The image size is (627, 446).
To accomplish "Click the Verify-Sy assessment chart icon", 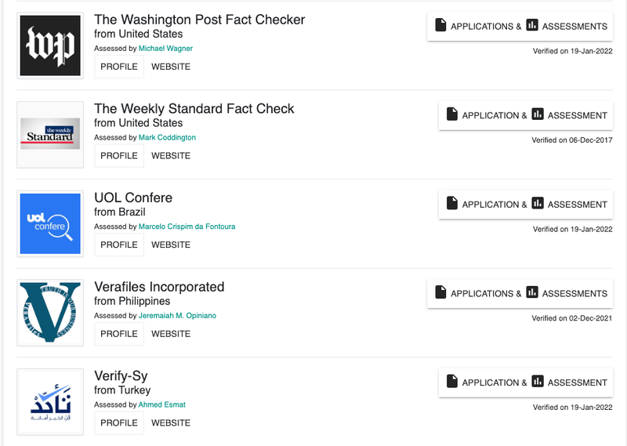I will [538, 381].
